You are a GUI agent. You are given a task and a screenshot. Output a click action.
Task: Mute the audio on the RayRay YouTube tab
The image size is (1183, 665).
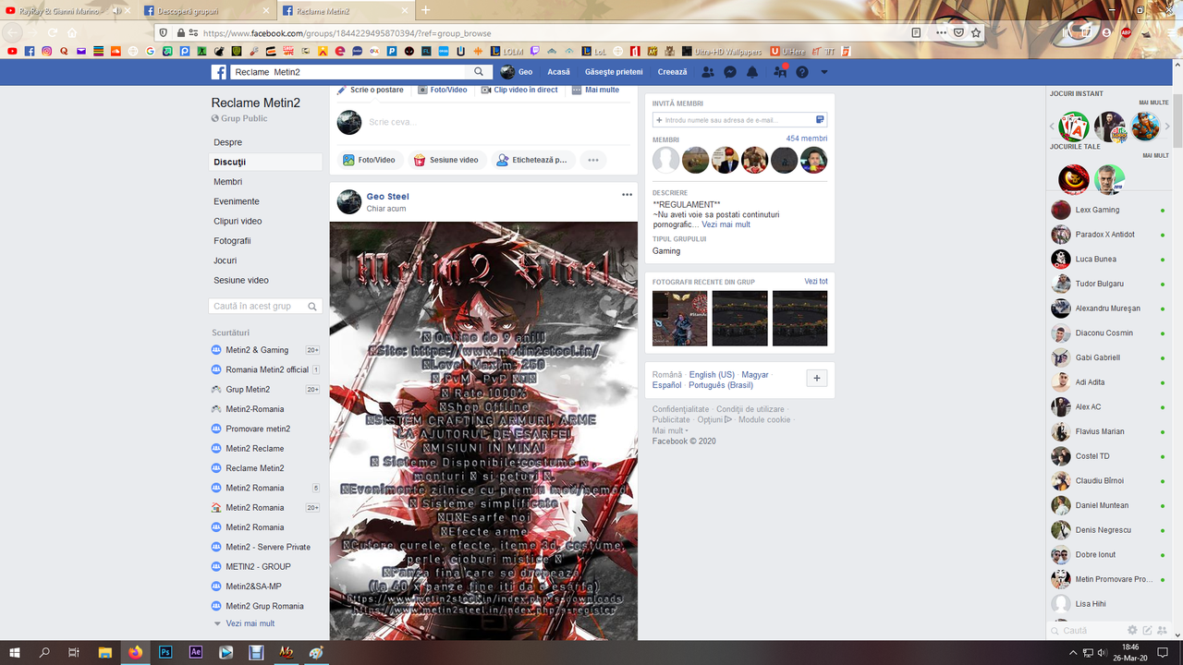click(x=117, y=10)
